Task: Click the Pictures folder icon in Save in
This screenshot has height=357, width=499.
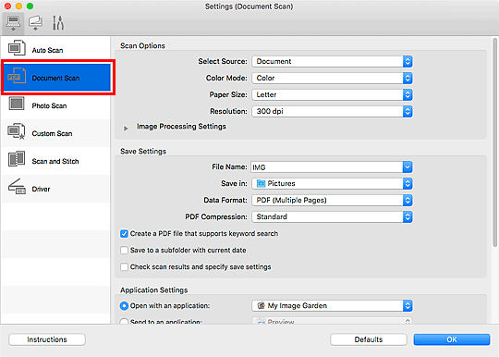Action: point(261,183)
